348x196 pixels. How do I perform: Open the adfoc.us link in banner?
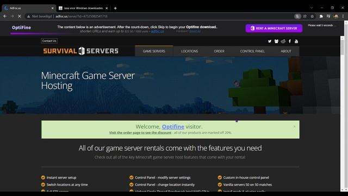[x=157, y=32]
